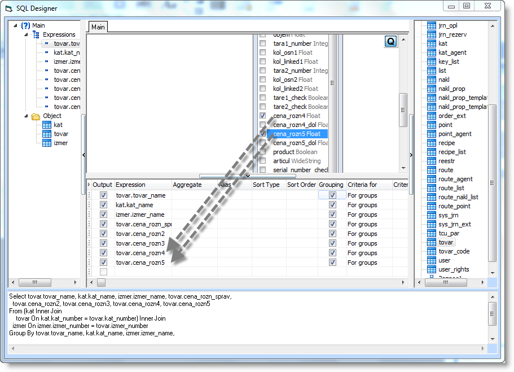Collapse diagram area with the down chevron
This screenshot has height=372, width=514.
click(x=248, y=176)
